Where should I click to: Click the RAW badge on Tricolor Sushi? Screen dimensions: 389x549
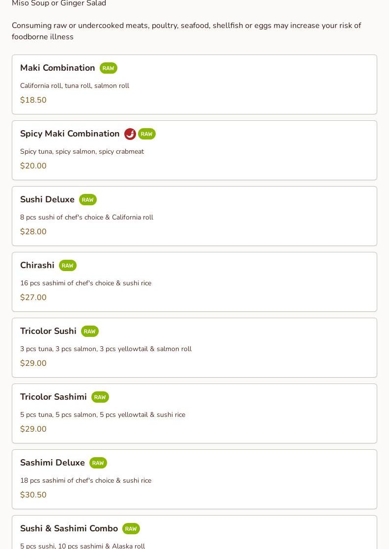89,331
